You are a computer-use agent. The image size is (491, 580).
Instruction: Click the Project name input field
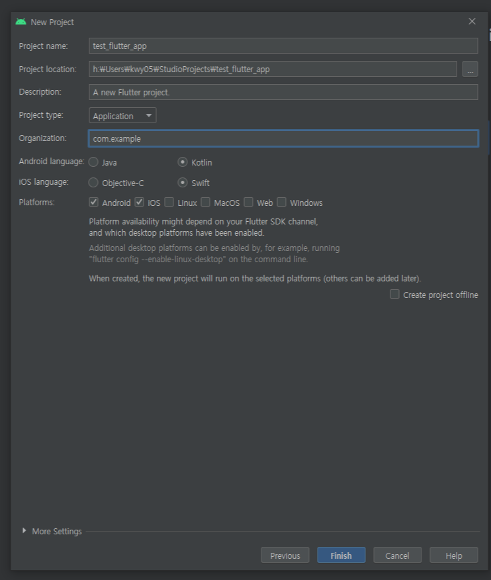tap(283, 46)
